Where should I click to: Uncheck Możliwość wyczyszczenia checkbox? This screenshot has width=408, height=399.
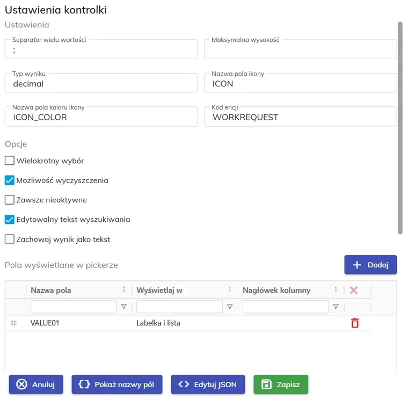(x=10, y=180)
